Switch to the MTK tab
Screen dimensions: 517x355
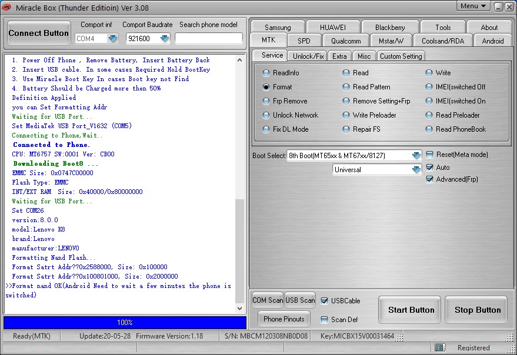pos(268,40)
